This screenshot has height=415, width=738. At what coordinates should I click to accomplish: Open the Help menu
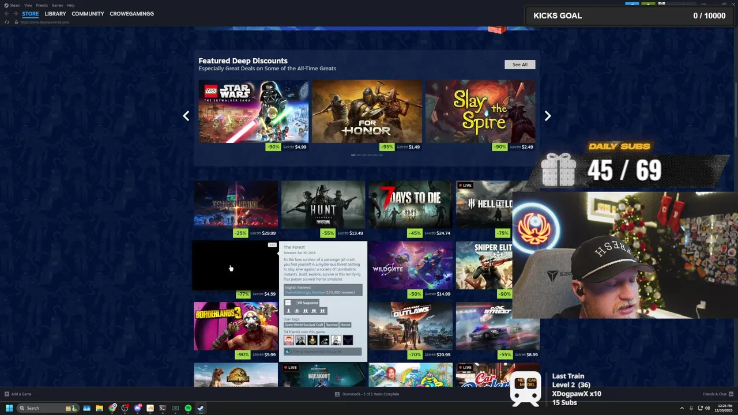(70, 5)
